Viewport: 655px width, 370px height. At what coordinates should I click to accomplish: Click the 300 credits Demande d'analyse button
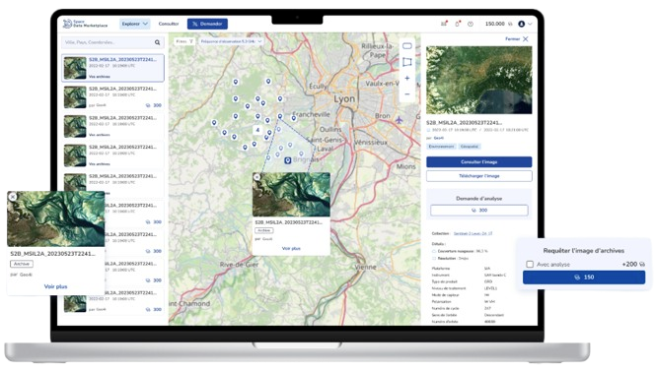click(479, 211)
